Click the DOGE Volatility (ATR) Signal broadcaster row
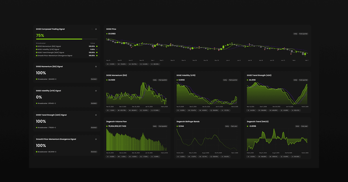Image resolution: width=348 pixels, height=182 pixels. pos(67,49)
